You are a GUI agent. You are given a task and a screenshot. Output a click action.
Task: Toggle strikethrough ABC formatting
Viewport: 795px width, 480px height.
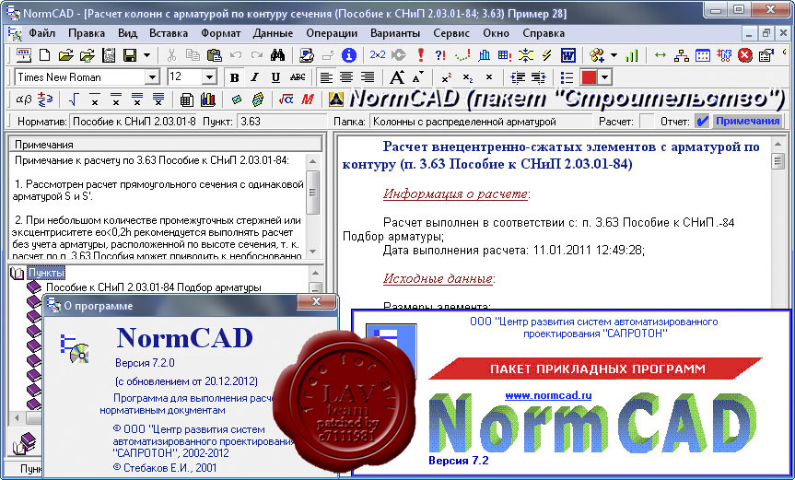[x=298, y=77]
